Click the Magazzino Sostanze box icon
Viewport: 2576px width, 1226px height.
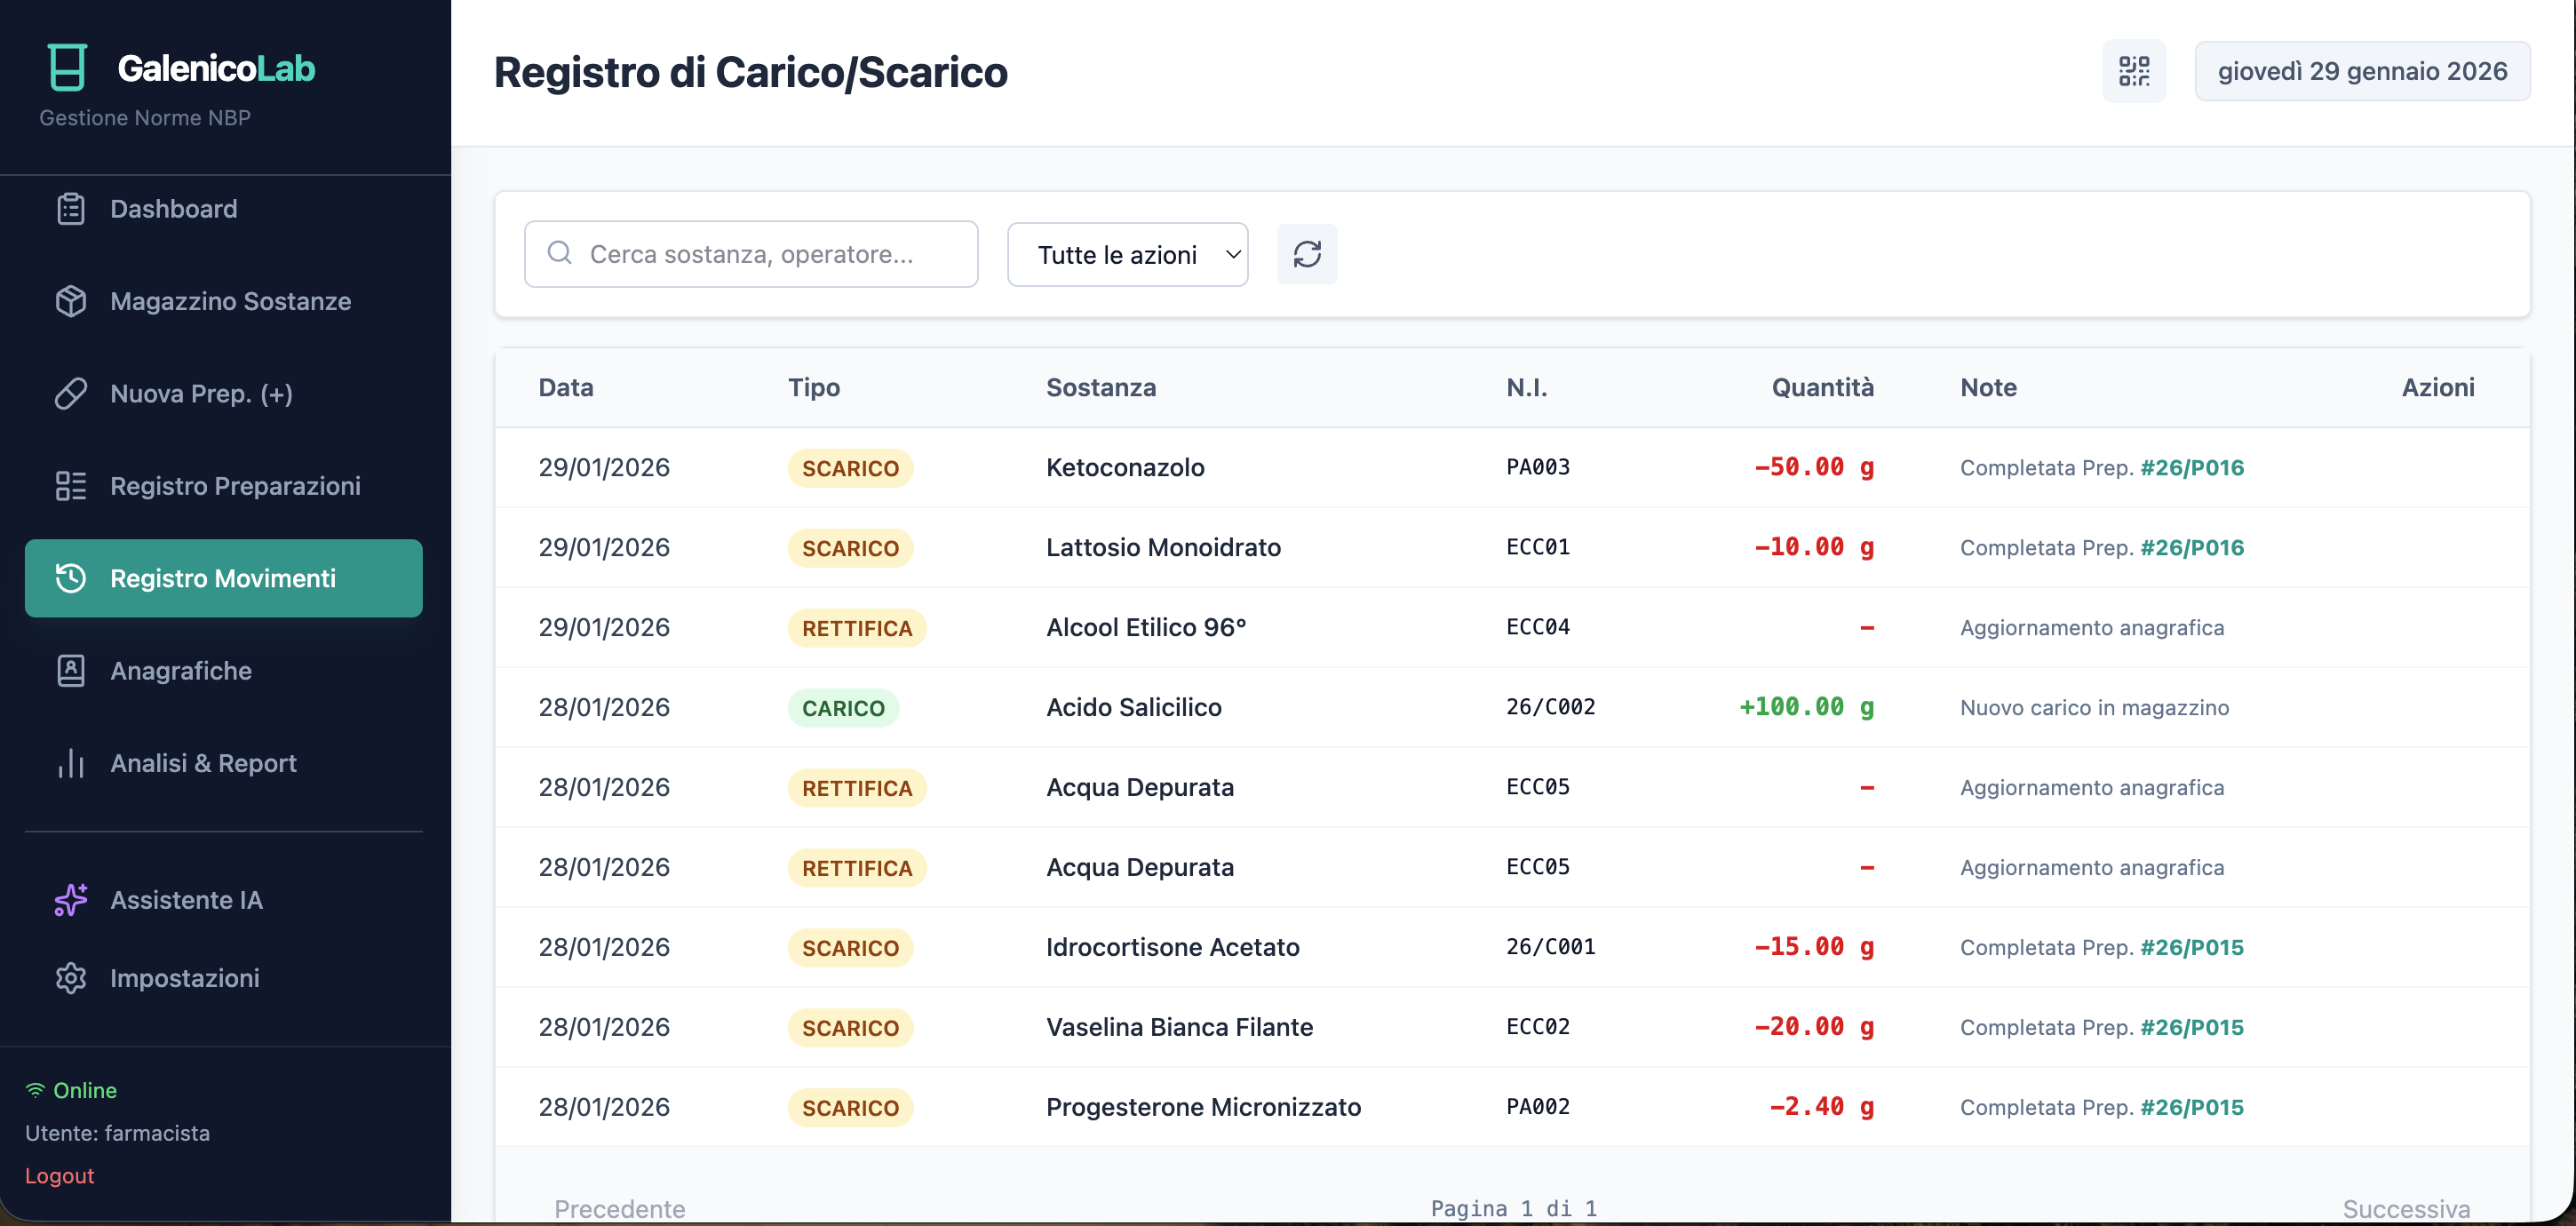pyautogui.click(x=71, y=301)
